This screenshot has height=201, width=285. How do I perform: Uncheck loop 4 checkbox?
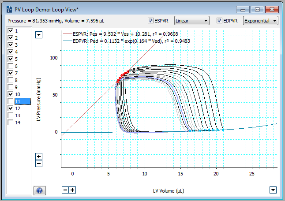[x=11, y=52]
